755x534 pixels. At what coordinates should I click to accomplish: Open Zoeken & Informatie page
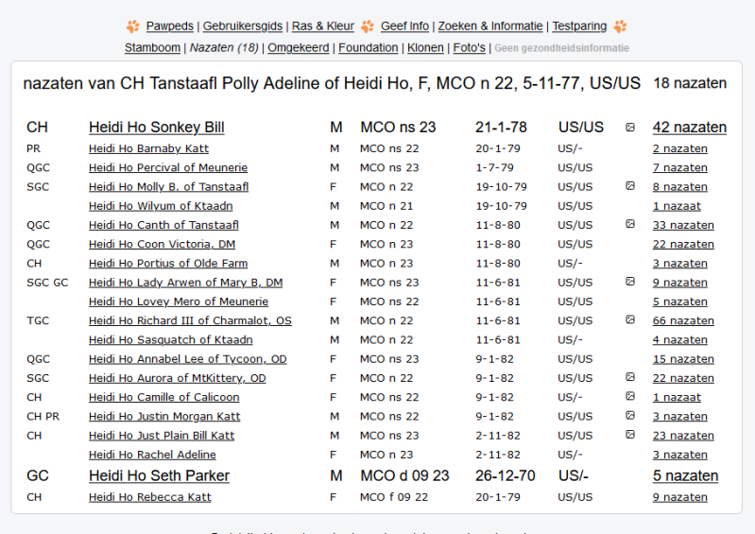(x=489, y=26)
